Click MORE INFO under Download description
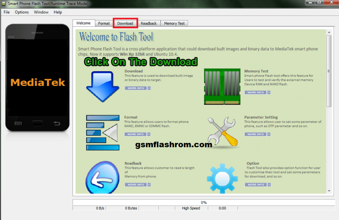 pyautogui.click(x=137, y=88)
